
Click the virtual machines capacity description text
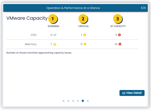[x=39, y=53]
